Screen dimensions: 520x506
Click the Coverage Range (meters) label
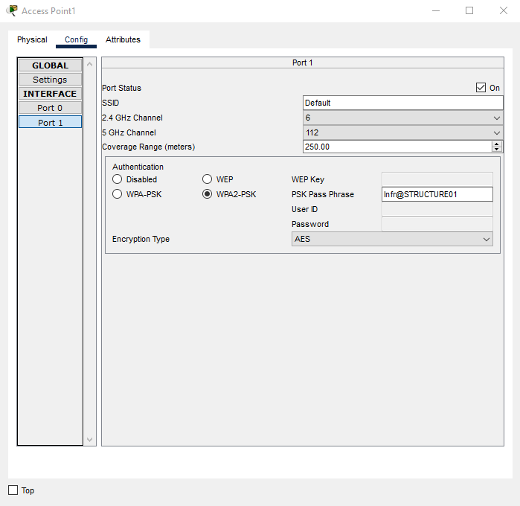(x=148, y=147)
